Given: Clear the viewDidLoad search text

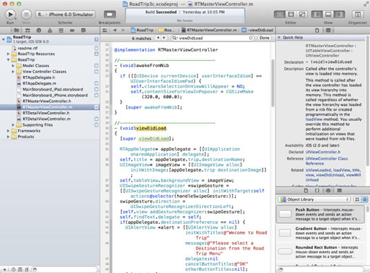Looking at the screenshot, I should [x=251, y=38].
